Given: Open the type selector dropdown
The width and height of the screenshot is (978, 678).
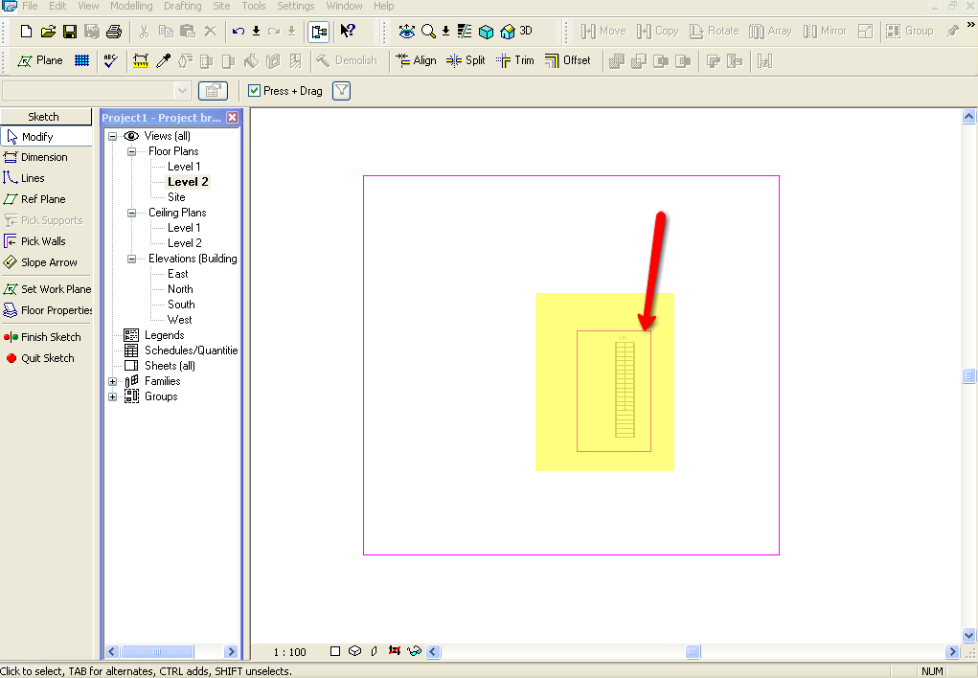Looking at the screenshot, I should click(183, 91).
